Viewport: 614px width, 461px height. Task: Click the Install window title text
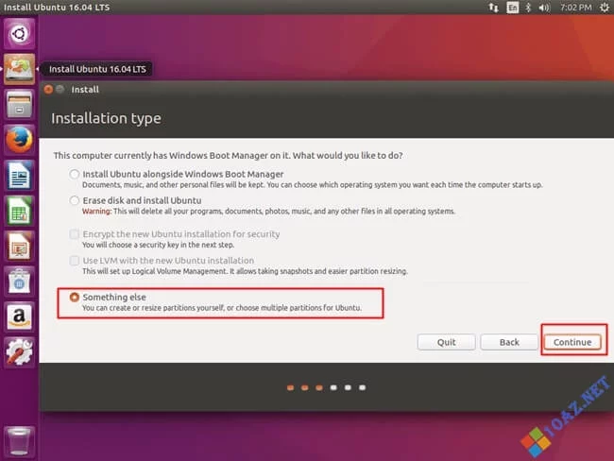pyautogui.click(x=85, y=90)
